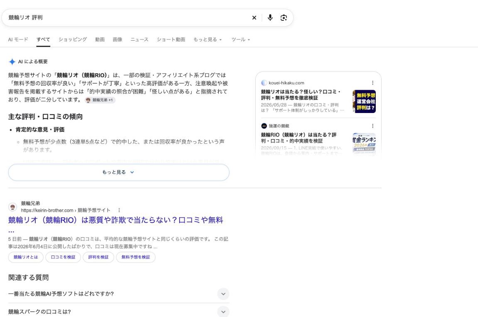478x317 pixels.
Task: Expand the もっと見る dropdown in the tab bar
Action: (x=207, y=39)
